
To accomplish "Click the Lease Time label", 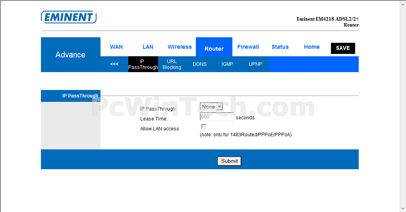I will coord(154,119).
